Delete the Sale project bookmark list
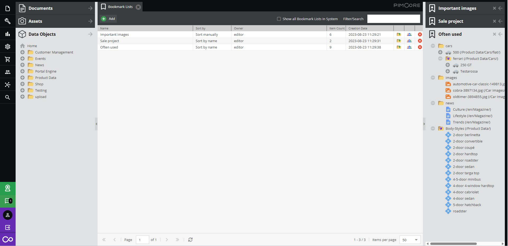508x246 pixels. click(420, 41)
